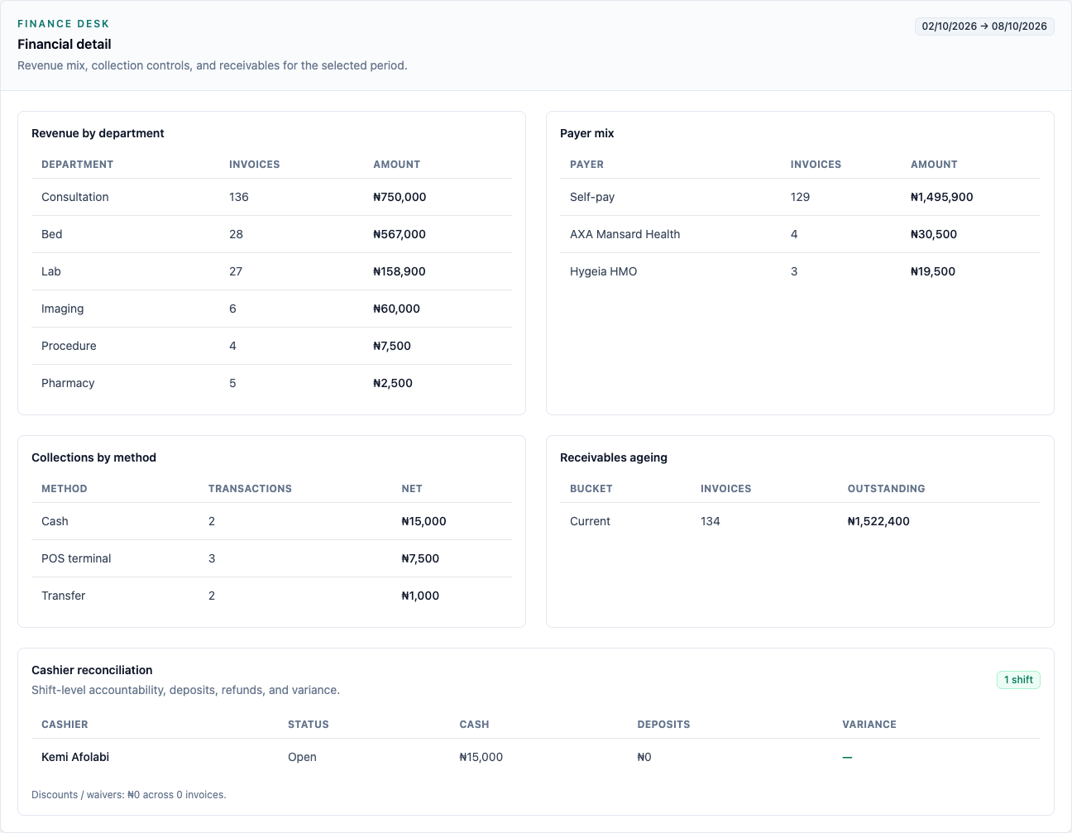Viewport: 1072px width, 833px height.
Task: Select the Lab department name
Action: (51, 271)
